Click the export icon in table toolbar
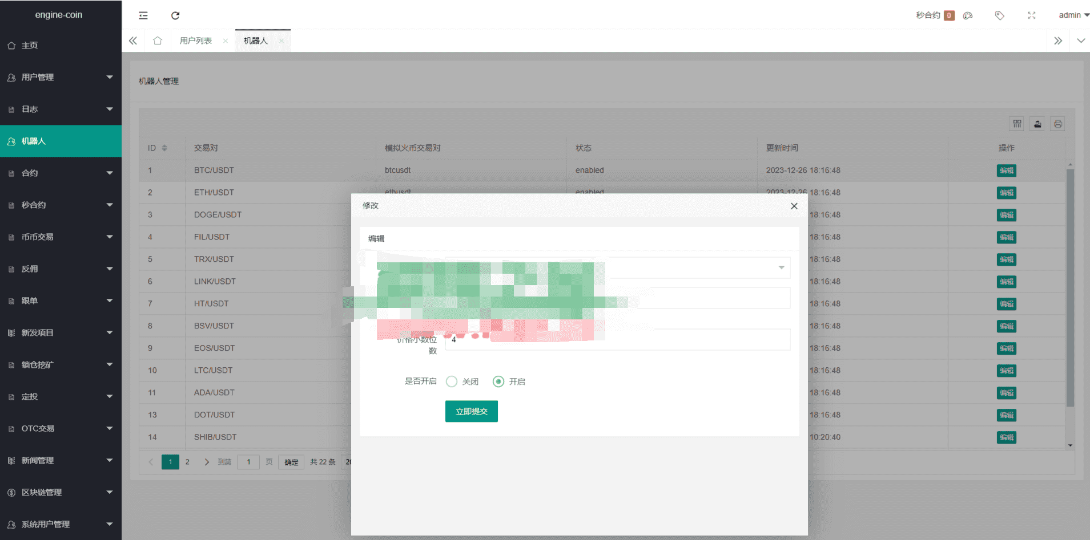Screen dimensions: 1090x540 coord(1037,124)
